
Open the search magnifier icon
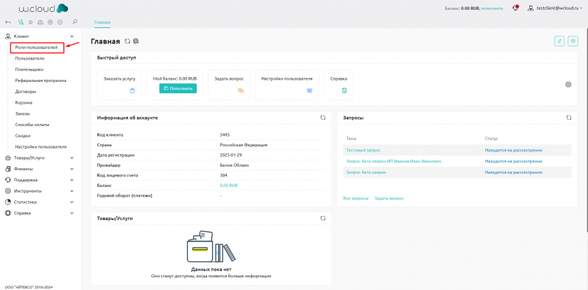pyautogui.click(x=75, y=22)
